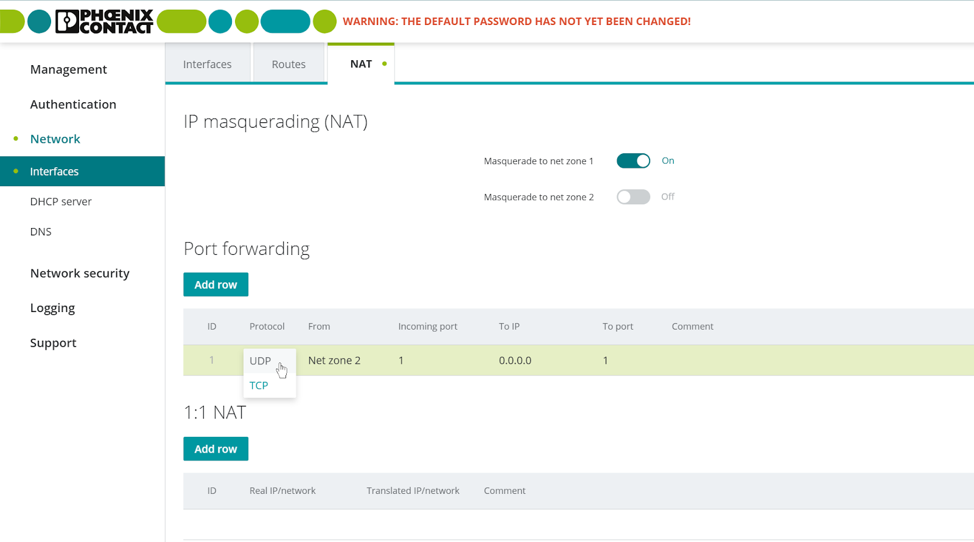Edit the To IP field 0.0.0.0
974x542 pixels.
tap(515, 361)
